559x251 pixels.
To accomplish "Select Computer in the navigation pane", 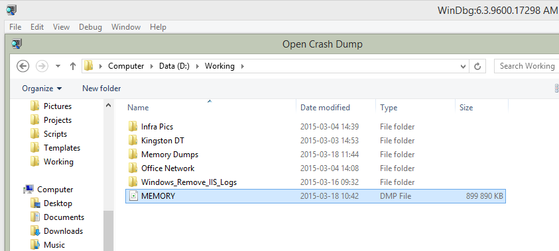I will pyautogui.click(x=55, y=189).
